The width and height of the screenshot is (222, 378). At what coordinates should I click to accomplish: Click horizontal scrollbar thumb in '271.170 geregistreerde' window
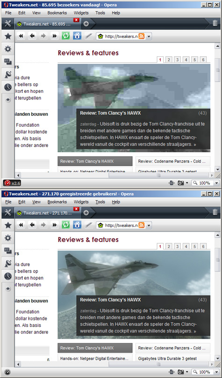tap(158, 364)
